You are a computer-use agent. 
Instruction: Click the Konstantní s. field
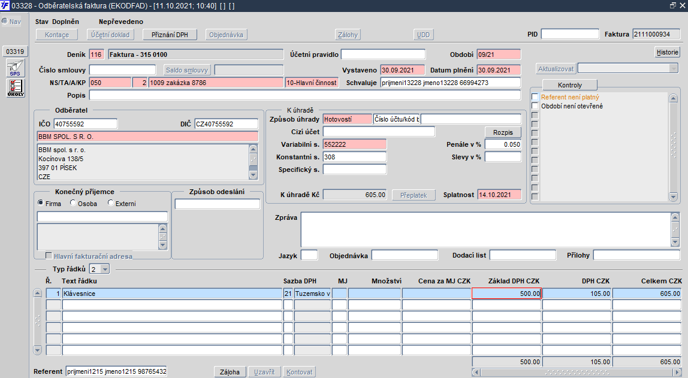tap(355, 156)
